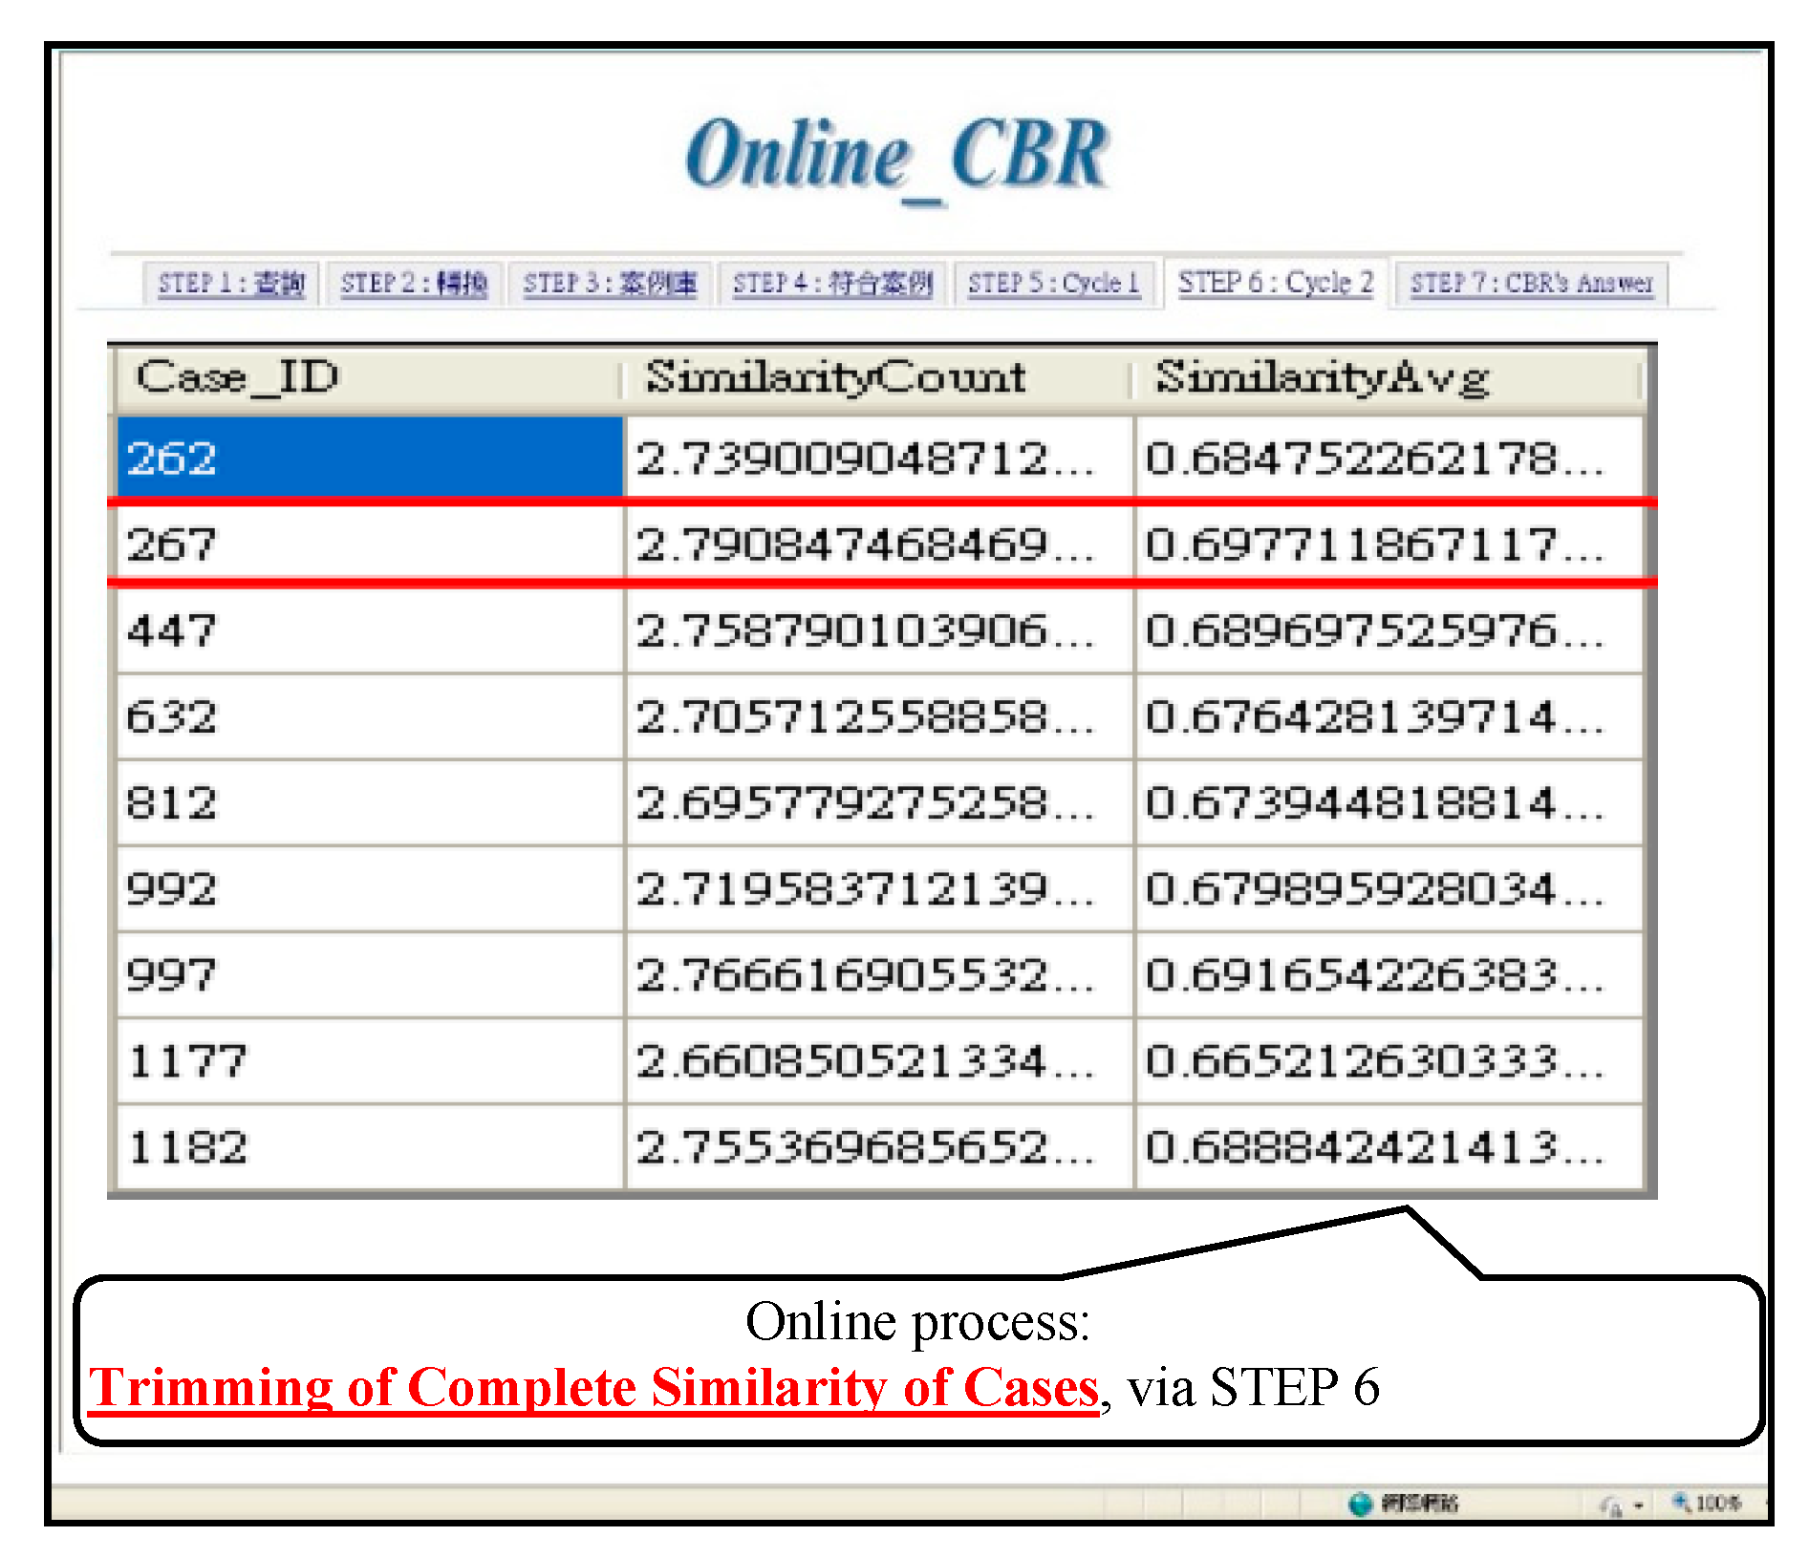Viewport: 1809px width, 1558px height.
Task: Click the globe internet zone icon
Action: pos(1359,1504)
